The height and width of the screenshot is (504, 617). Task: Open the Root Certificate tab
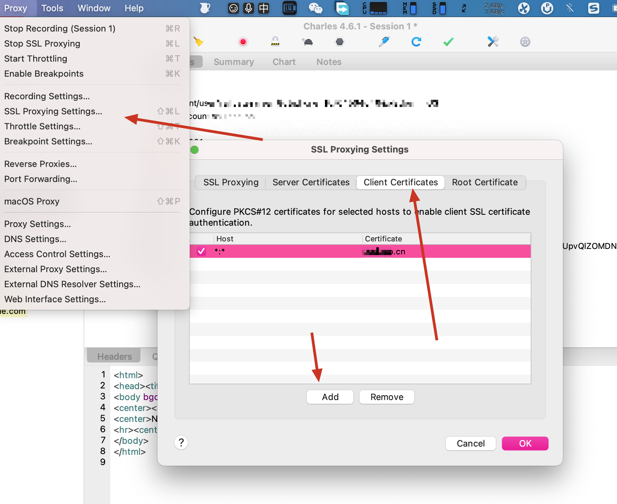pos(484,182)
